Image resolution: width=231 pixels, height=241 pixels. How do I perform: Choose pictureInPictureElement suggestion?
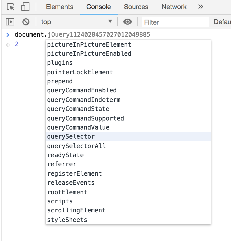click(x=128, y=45)
